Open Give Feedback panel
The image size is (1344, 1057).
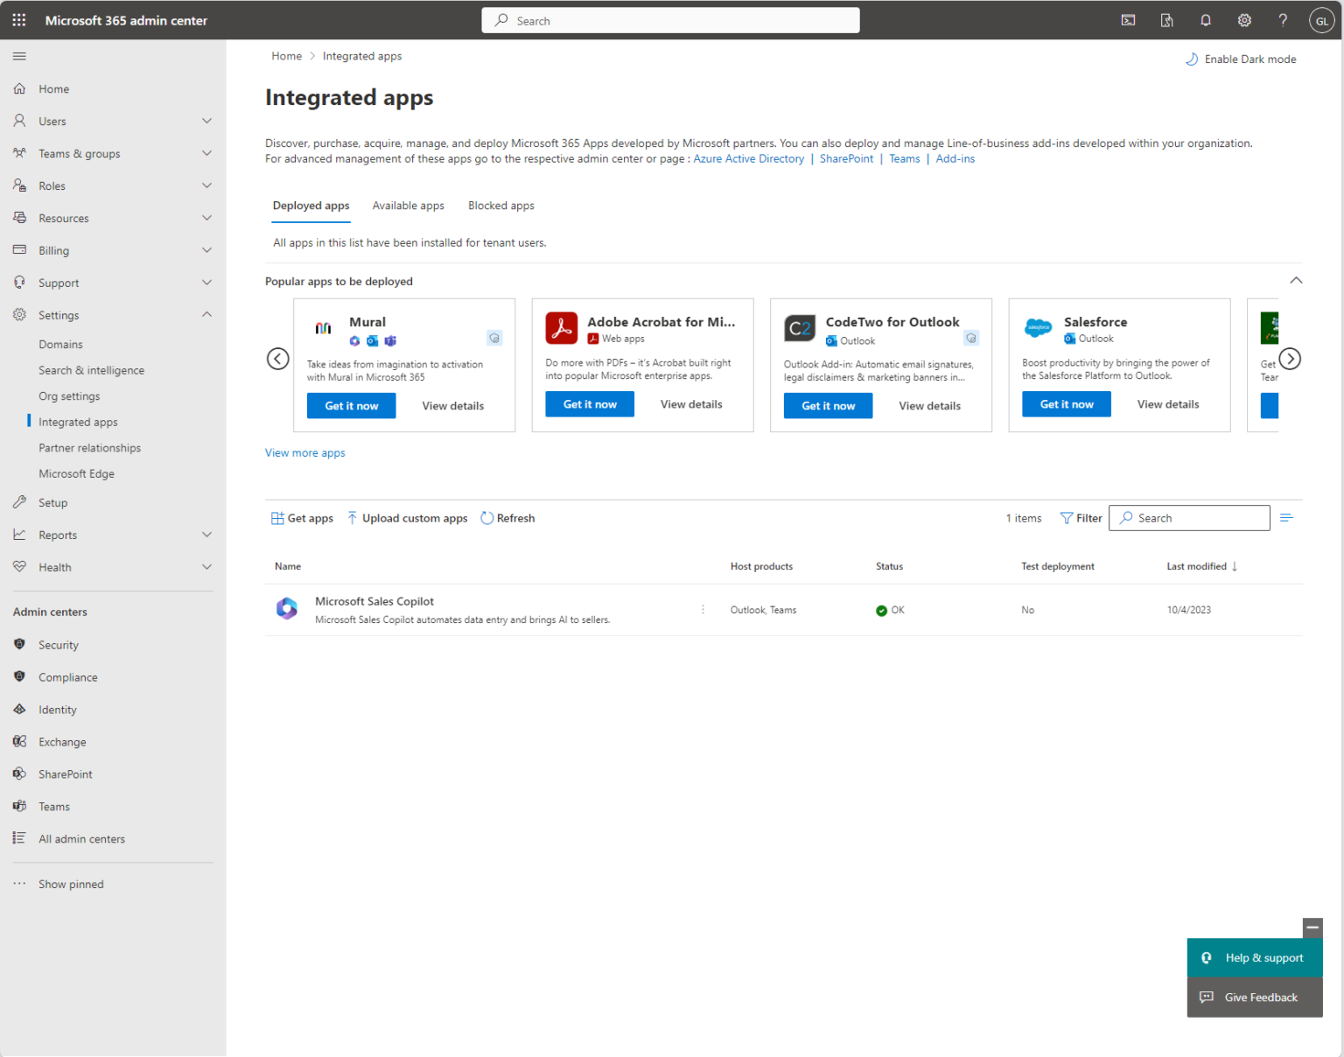(1254, 997)
